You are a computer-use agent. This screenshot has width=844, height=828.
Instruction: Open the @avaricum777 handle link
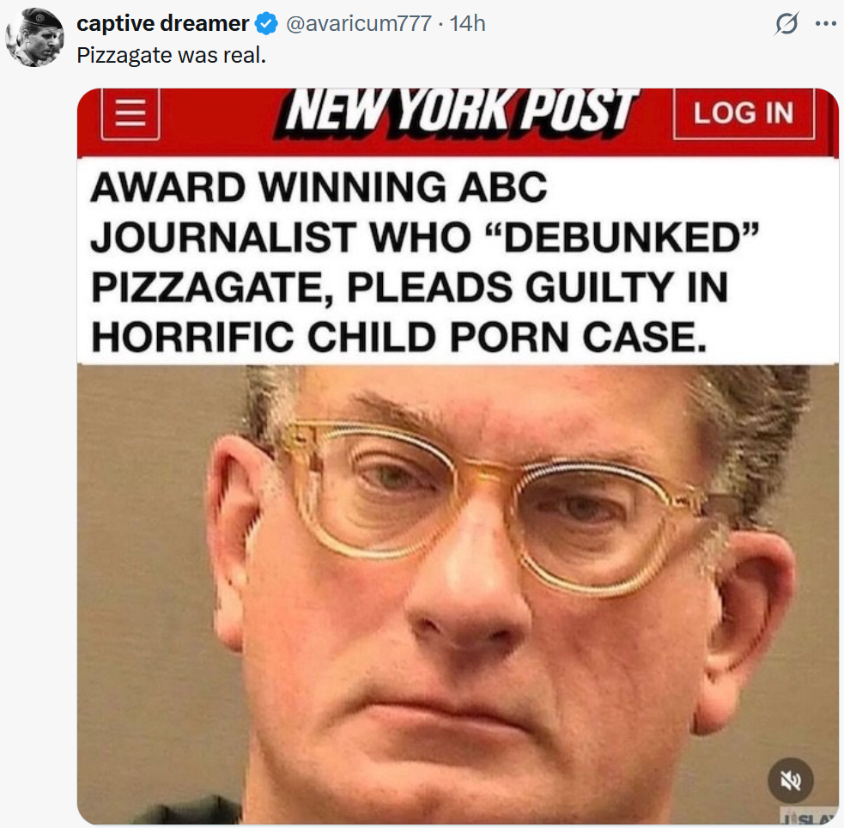click(359, 24)
